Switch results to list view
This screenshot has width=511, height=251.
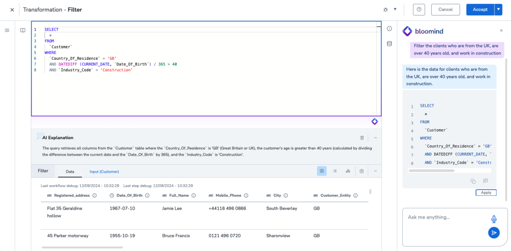pos(335,171)
